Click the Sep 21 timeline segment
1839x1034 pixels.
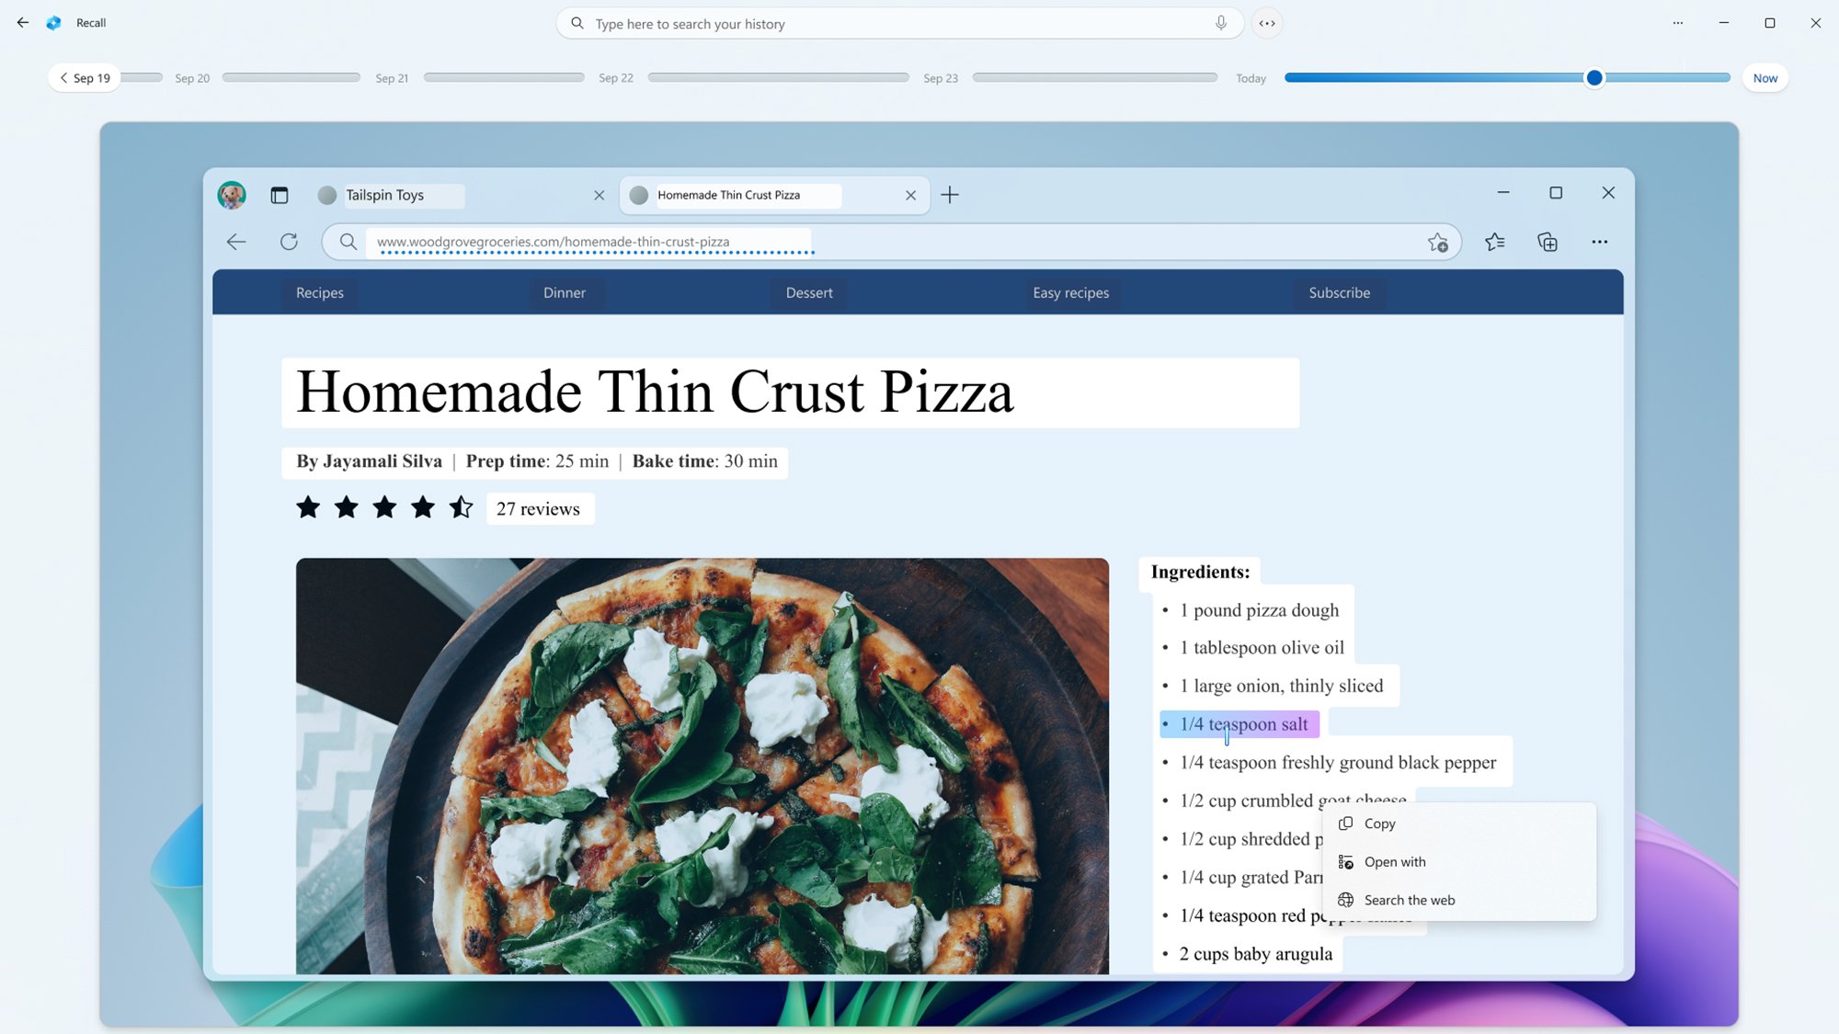[x=504, y=78]
